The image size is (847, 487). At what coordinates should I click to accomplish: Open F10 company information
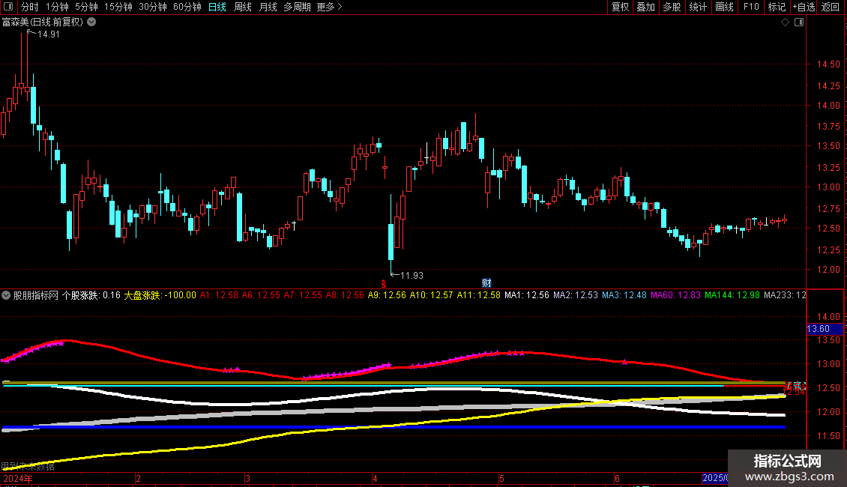(751, 7)
